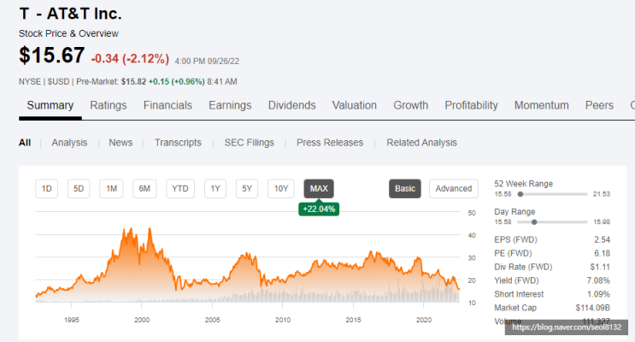
Task: Click the orange price chart area
Action: (x=247, y=265)
